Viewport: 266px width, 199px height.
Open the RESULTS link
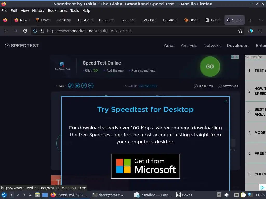(203, 86)
